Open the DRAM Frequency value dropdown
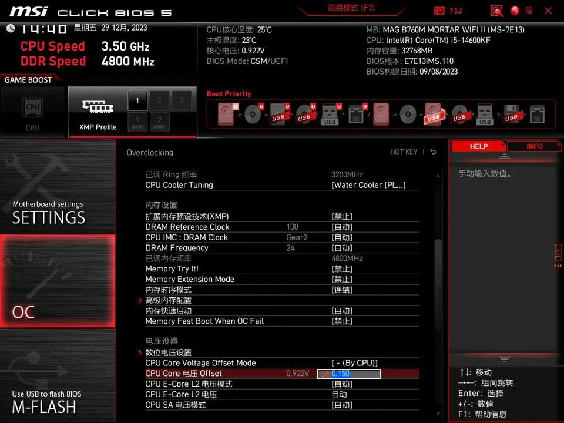This screenshot has height=423, width=564. (342, 248)
